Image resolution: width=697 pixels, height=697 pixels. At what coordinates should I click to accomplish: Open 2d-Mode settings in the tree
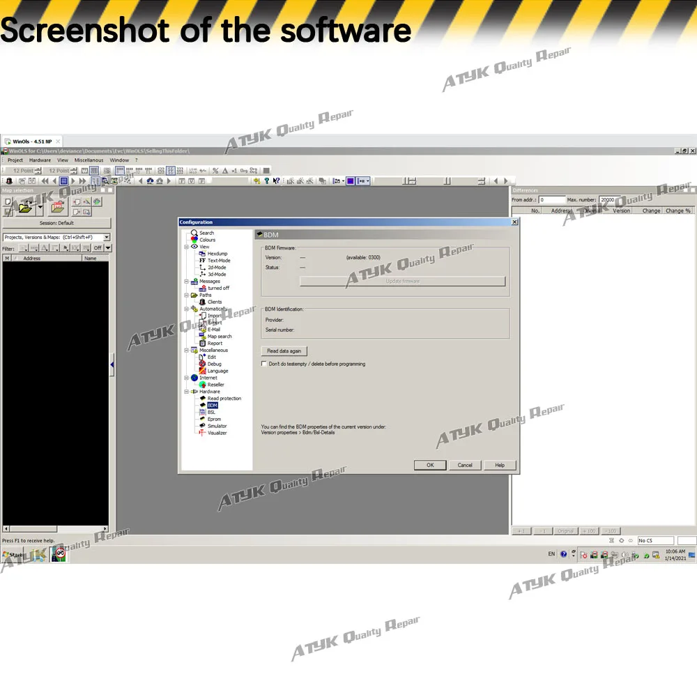(217, 268)
